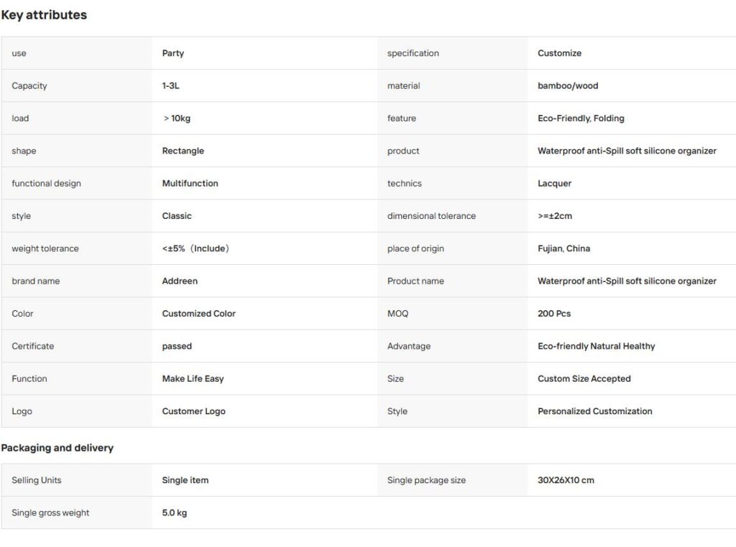Click the Customize specification value
The image size is (736, 547).
pyautogui.click(x=559, y=53)
